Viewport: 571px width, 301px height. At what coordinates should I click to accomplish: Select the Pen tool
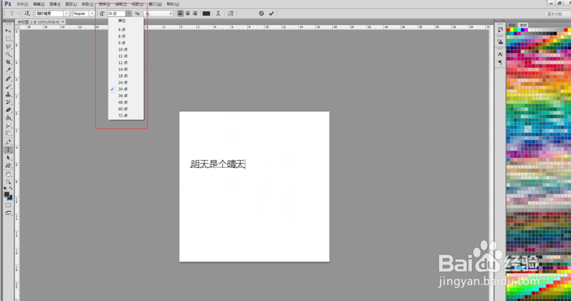9,142
